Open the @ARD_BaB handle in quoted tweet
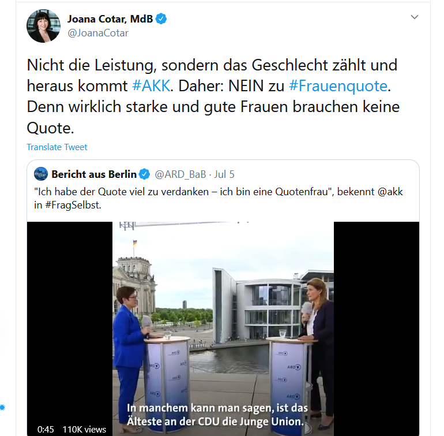 180,174
